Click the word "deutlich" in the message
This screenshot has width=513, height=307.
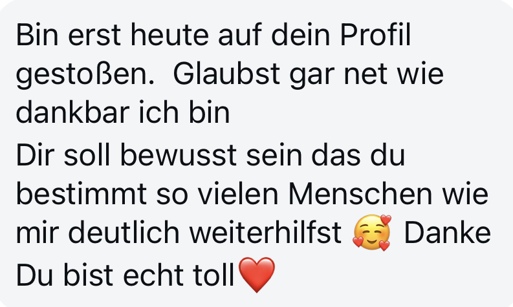124,233
